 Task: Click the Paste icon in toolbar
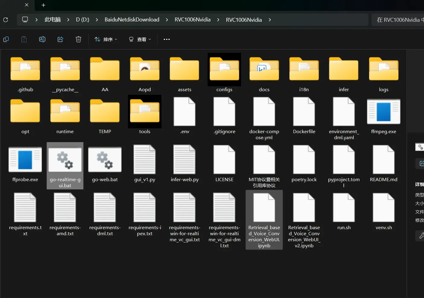(24, 39)
